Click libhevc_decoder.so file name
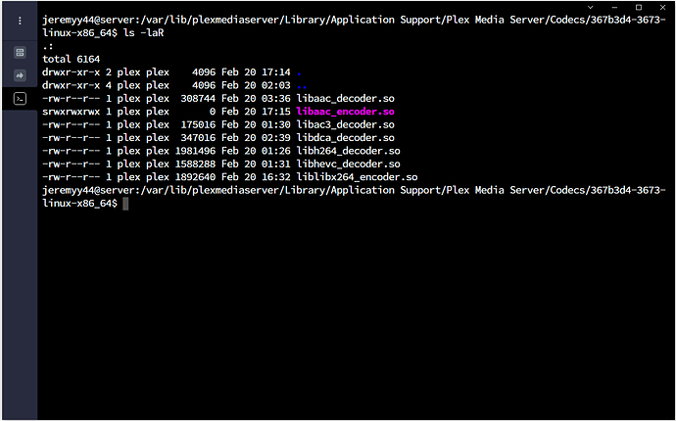Viewport: 676px width, 421px height. point(349,164)
